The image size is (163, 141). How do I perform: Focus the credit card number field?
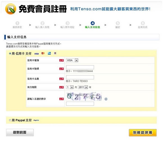click(80, 67)
